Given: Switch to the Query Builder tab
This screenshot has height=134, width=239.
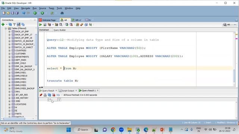Looking at the screenshot, I should (60, 30).
